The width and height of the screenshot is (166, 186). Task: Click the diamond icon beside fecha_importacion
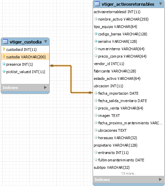coord(96,93)
